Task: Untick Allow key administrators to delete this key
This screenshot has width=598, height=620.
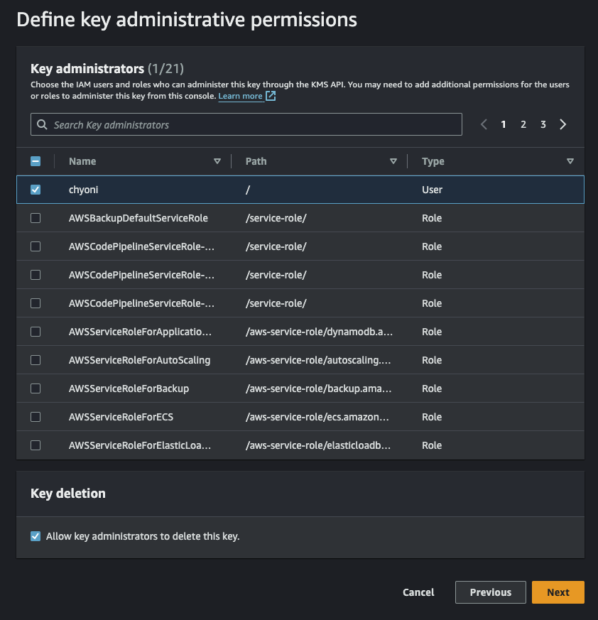Action: pyautogui.click(x=36, y=536)
